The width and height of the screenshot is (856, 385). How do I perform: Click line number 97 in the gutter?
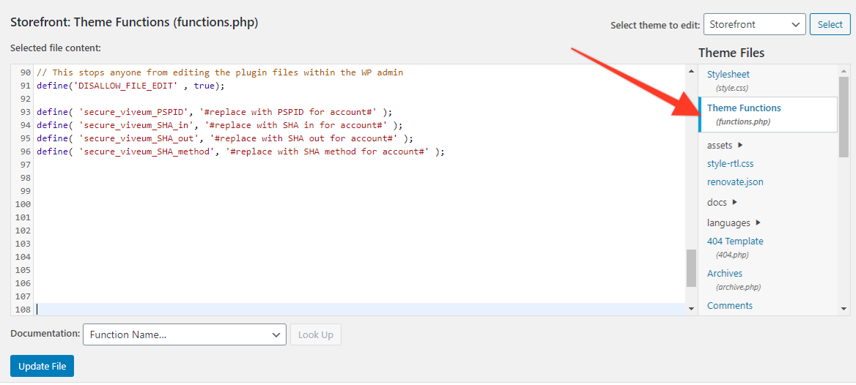click(25, 165)
